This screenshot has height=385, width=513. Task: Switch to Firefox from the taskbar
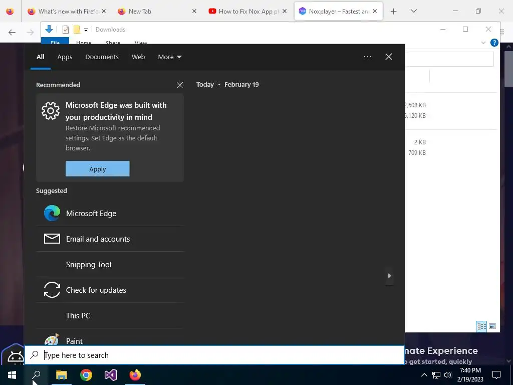135,375
